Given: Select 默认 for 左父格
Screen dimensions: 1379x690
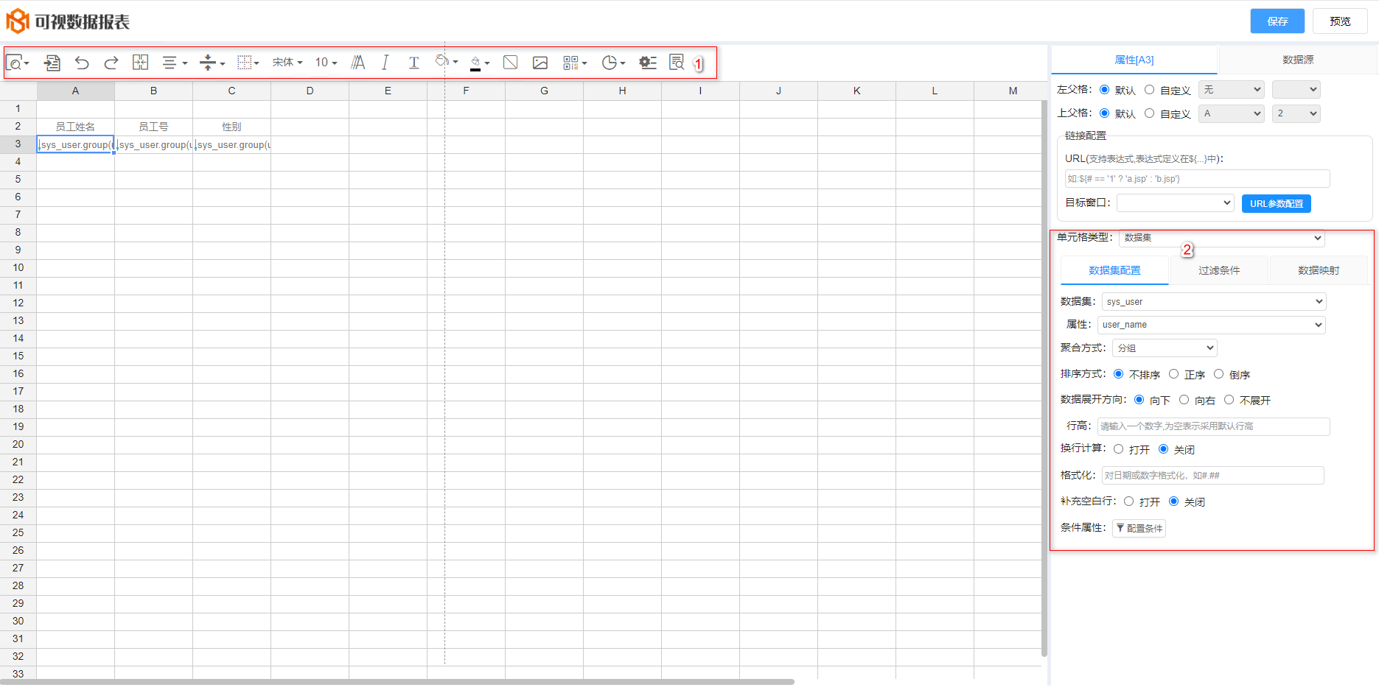Looking at the screenshot, I should (1104, 90).
